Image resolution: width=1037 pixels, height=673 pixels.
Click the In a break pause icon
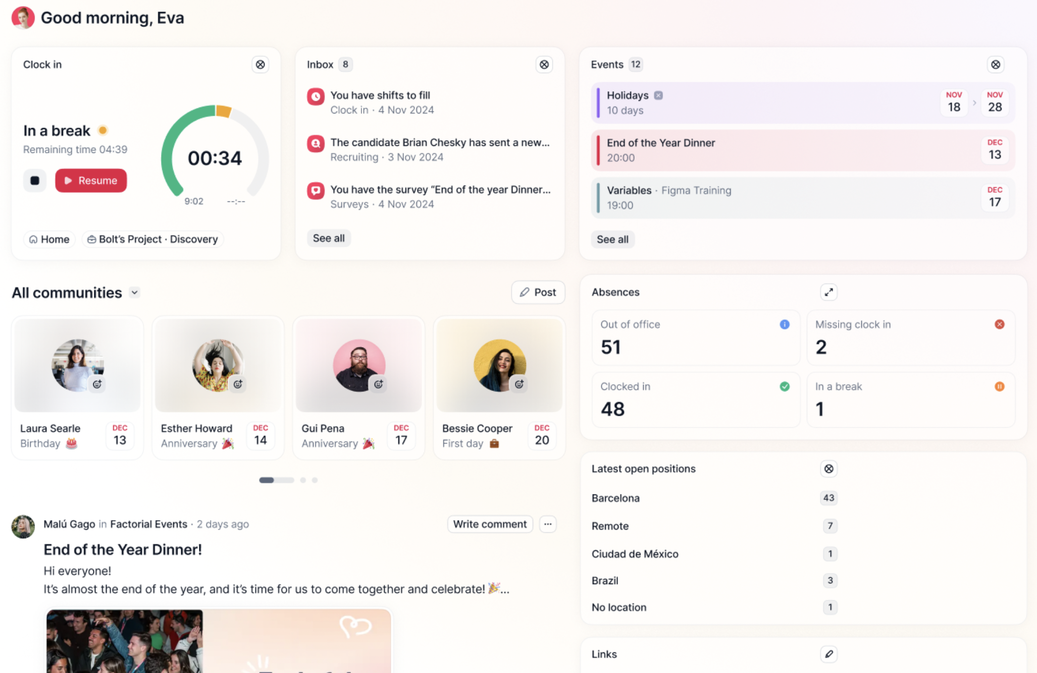[999, 386]
